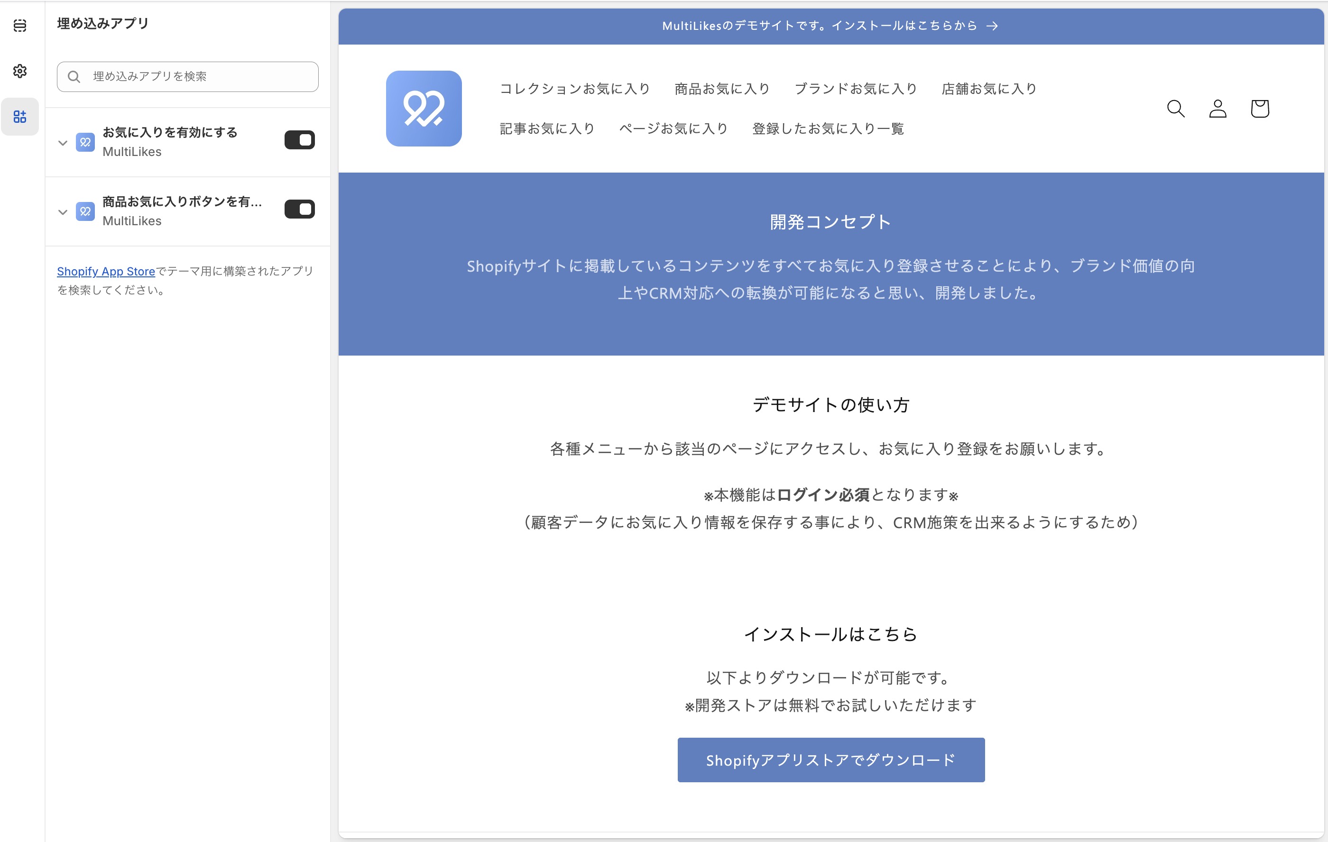Follow the Shopify App Store link
1328x842 pixels.
point(106,271)
